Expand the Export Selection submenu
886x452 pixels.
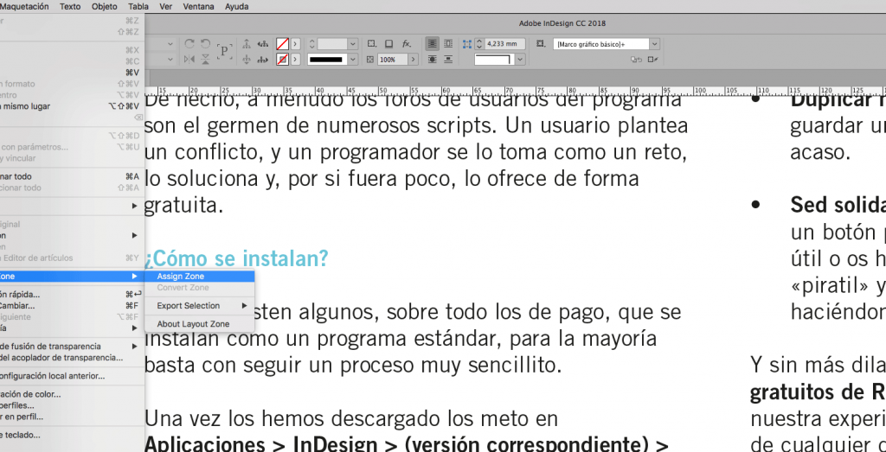[200, 306]
